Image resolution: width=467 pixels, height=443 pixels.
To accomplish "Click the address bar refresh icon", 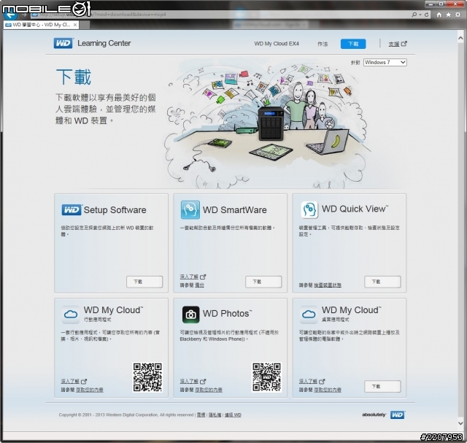I will (x=427, y=15).
